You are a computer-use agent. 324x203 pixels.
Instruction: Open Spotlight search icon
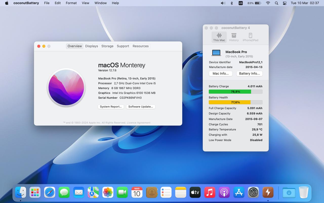pyautogui.click(x=276, y=3)
